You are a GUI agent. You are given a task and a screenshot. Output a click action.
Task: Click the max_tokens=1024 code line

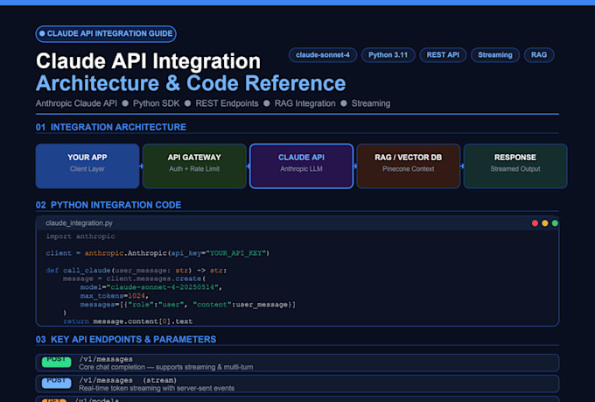115,296
